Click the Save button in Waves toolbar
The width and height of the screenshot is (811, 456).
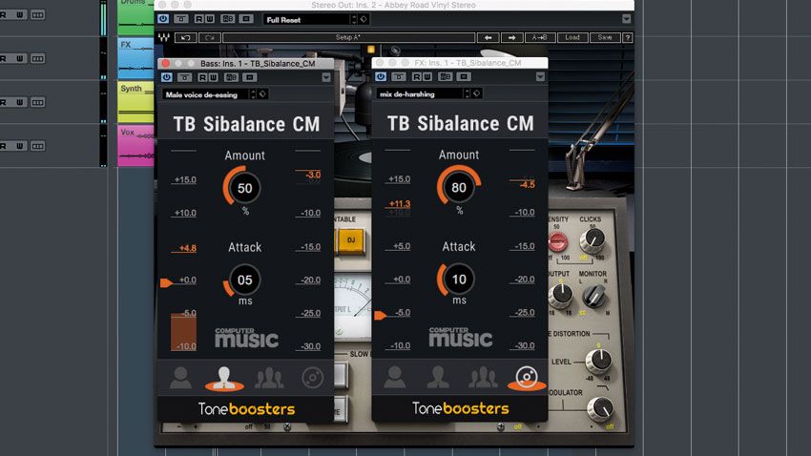tap(605, 38)
